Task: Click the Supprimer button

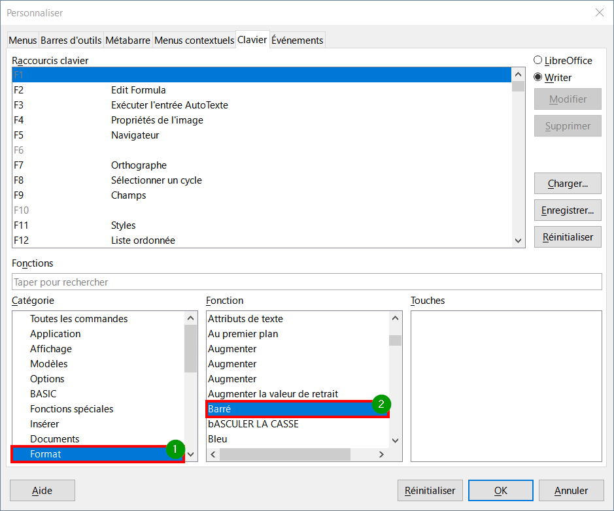Action: click(x=568, y=126)
